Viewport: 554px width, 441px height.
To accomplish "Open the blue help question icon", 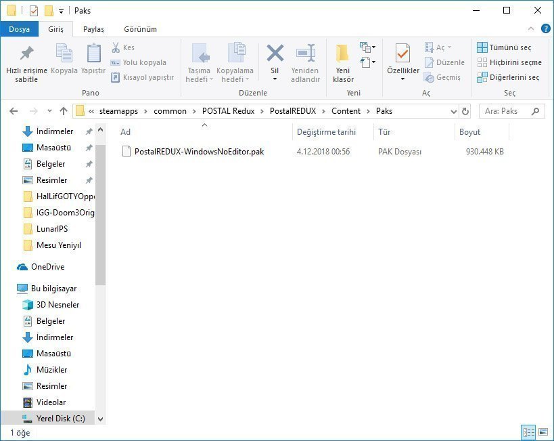I will [545, 28].
